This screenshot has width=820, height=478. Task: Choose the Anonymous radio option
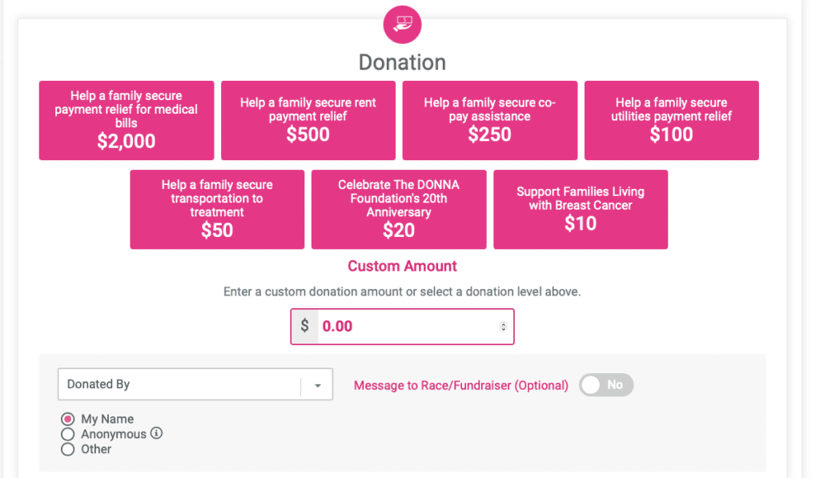coord(67,434)
